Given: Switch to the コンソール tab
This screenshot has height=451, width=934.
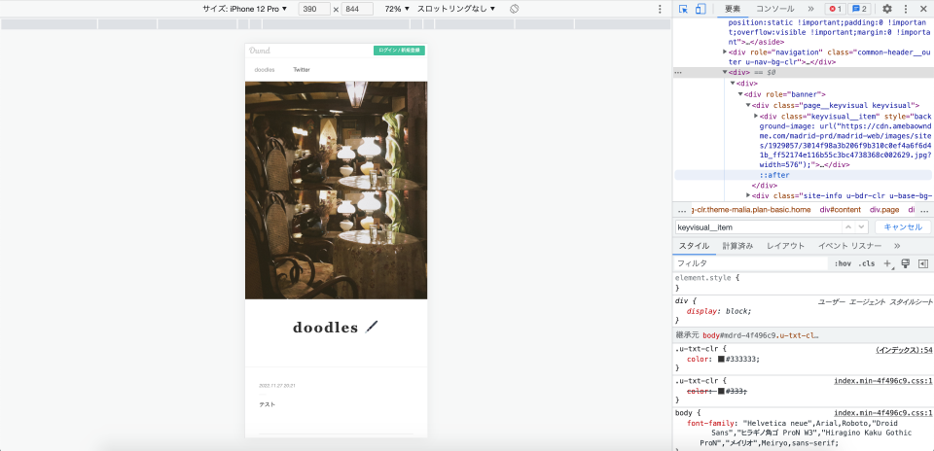Looking at the screenshot, I should pyautogui.click(x=775, y=9).
